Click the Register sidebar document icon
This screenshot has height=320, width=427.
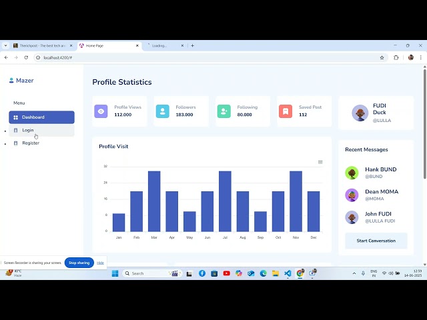[15, 143]
